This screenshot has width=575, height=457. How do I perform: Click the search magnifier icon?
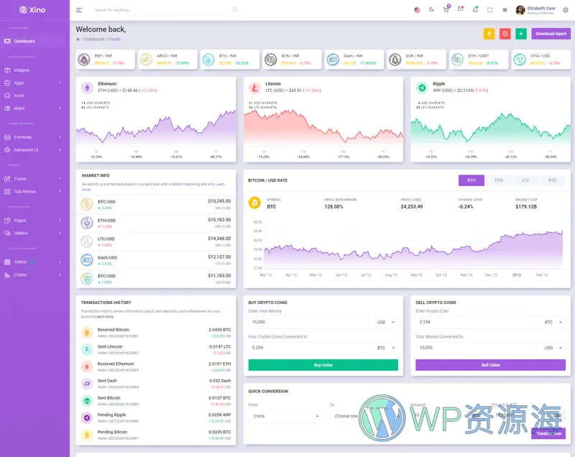pos(234,9)
